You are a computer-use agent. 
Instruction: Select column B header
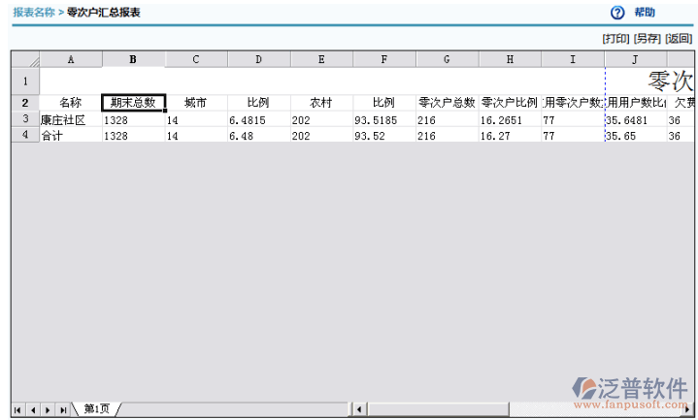(x=133, y=59)
